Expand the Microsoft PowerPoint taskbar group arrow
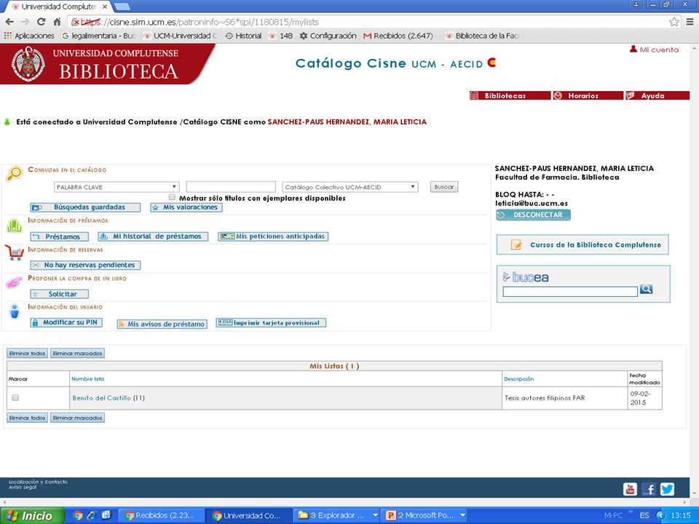The width and height of the screenshot is (699, 524). click(463, 515)
